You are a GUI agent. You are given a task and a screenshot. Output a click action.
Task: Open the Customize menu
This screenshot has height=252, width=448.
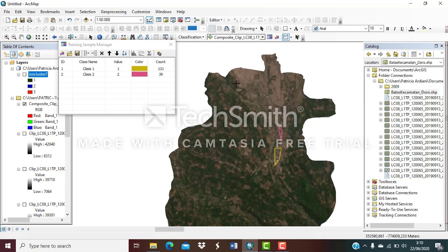pos(141,12)
